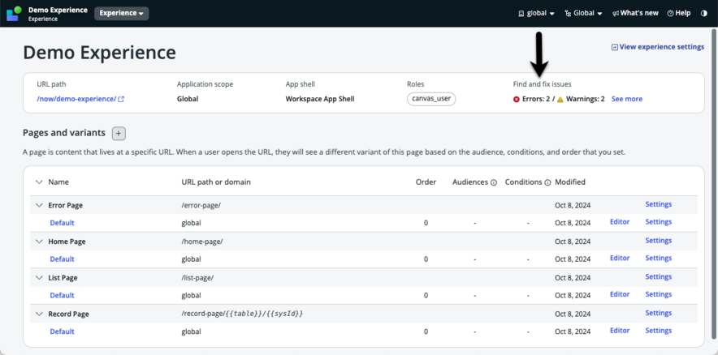Open Editor for List Page Default variant

pyautogui.click(x=620, y=294)
